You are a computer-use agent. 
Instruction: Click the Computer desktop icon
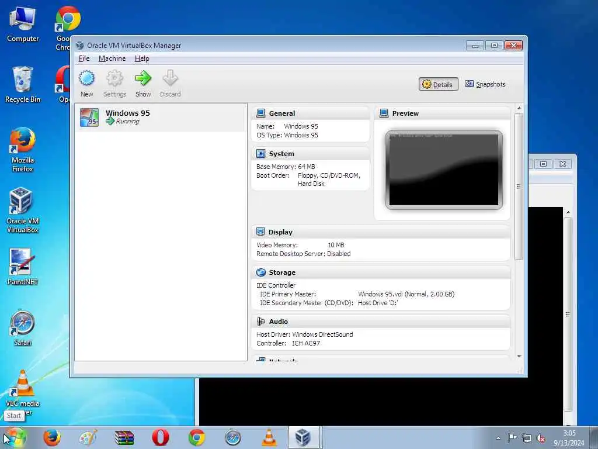click(23, 24)
